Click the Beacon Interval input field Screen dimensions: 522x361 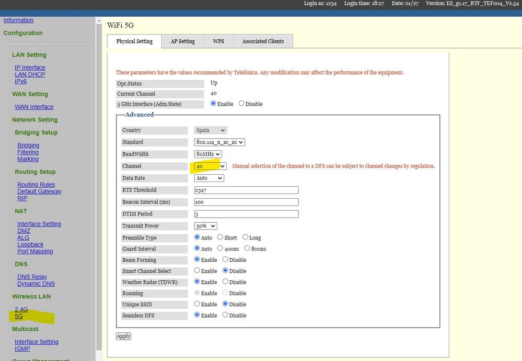[x=246, y=202]
